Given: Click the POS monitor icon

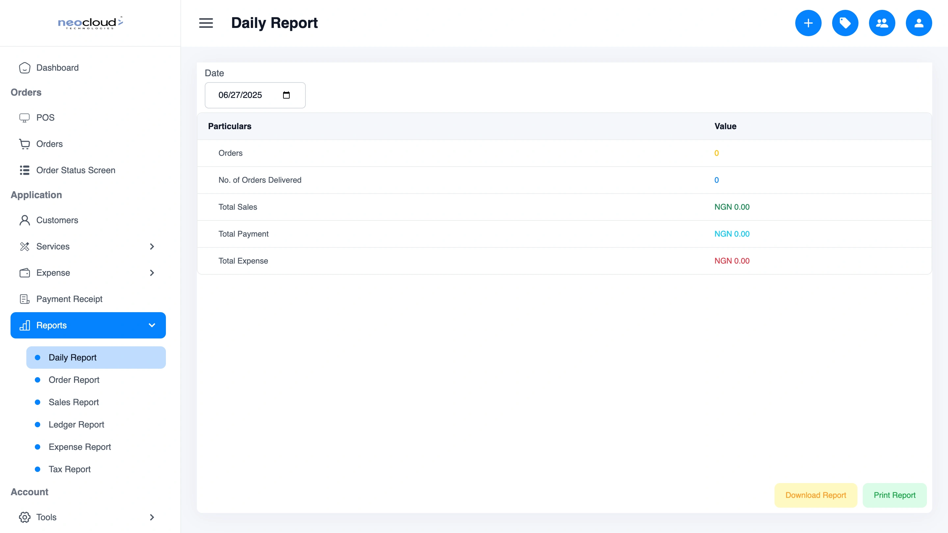Looking at the screenshot, I should 24,118.
